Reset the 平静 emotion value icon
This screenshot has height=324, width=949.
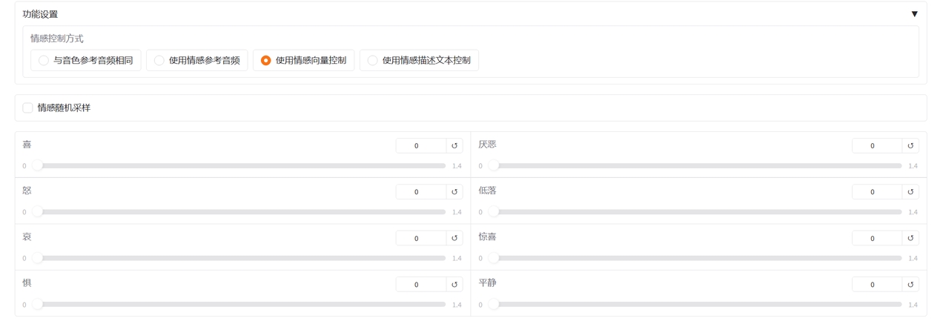coord(910,285)
